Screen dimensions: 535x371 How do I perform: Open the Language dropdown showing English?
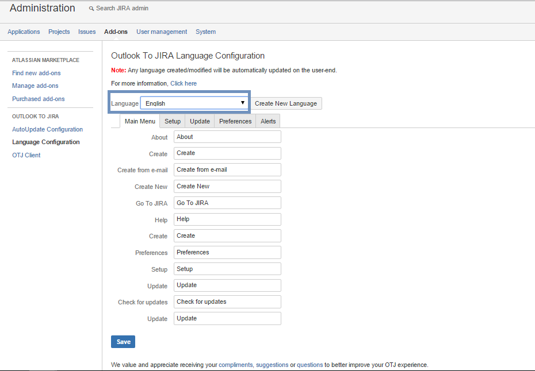coord(194,103)
